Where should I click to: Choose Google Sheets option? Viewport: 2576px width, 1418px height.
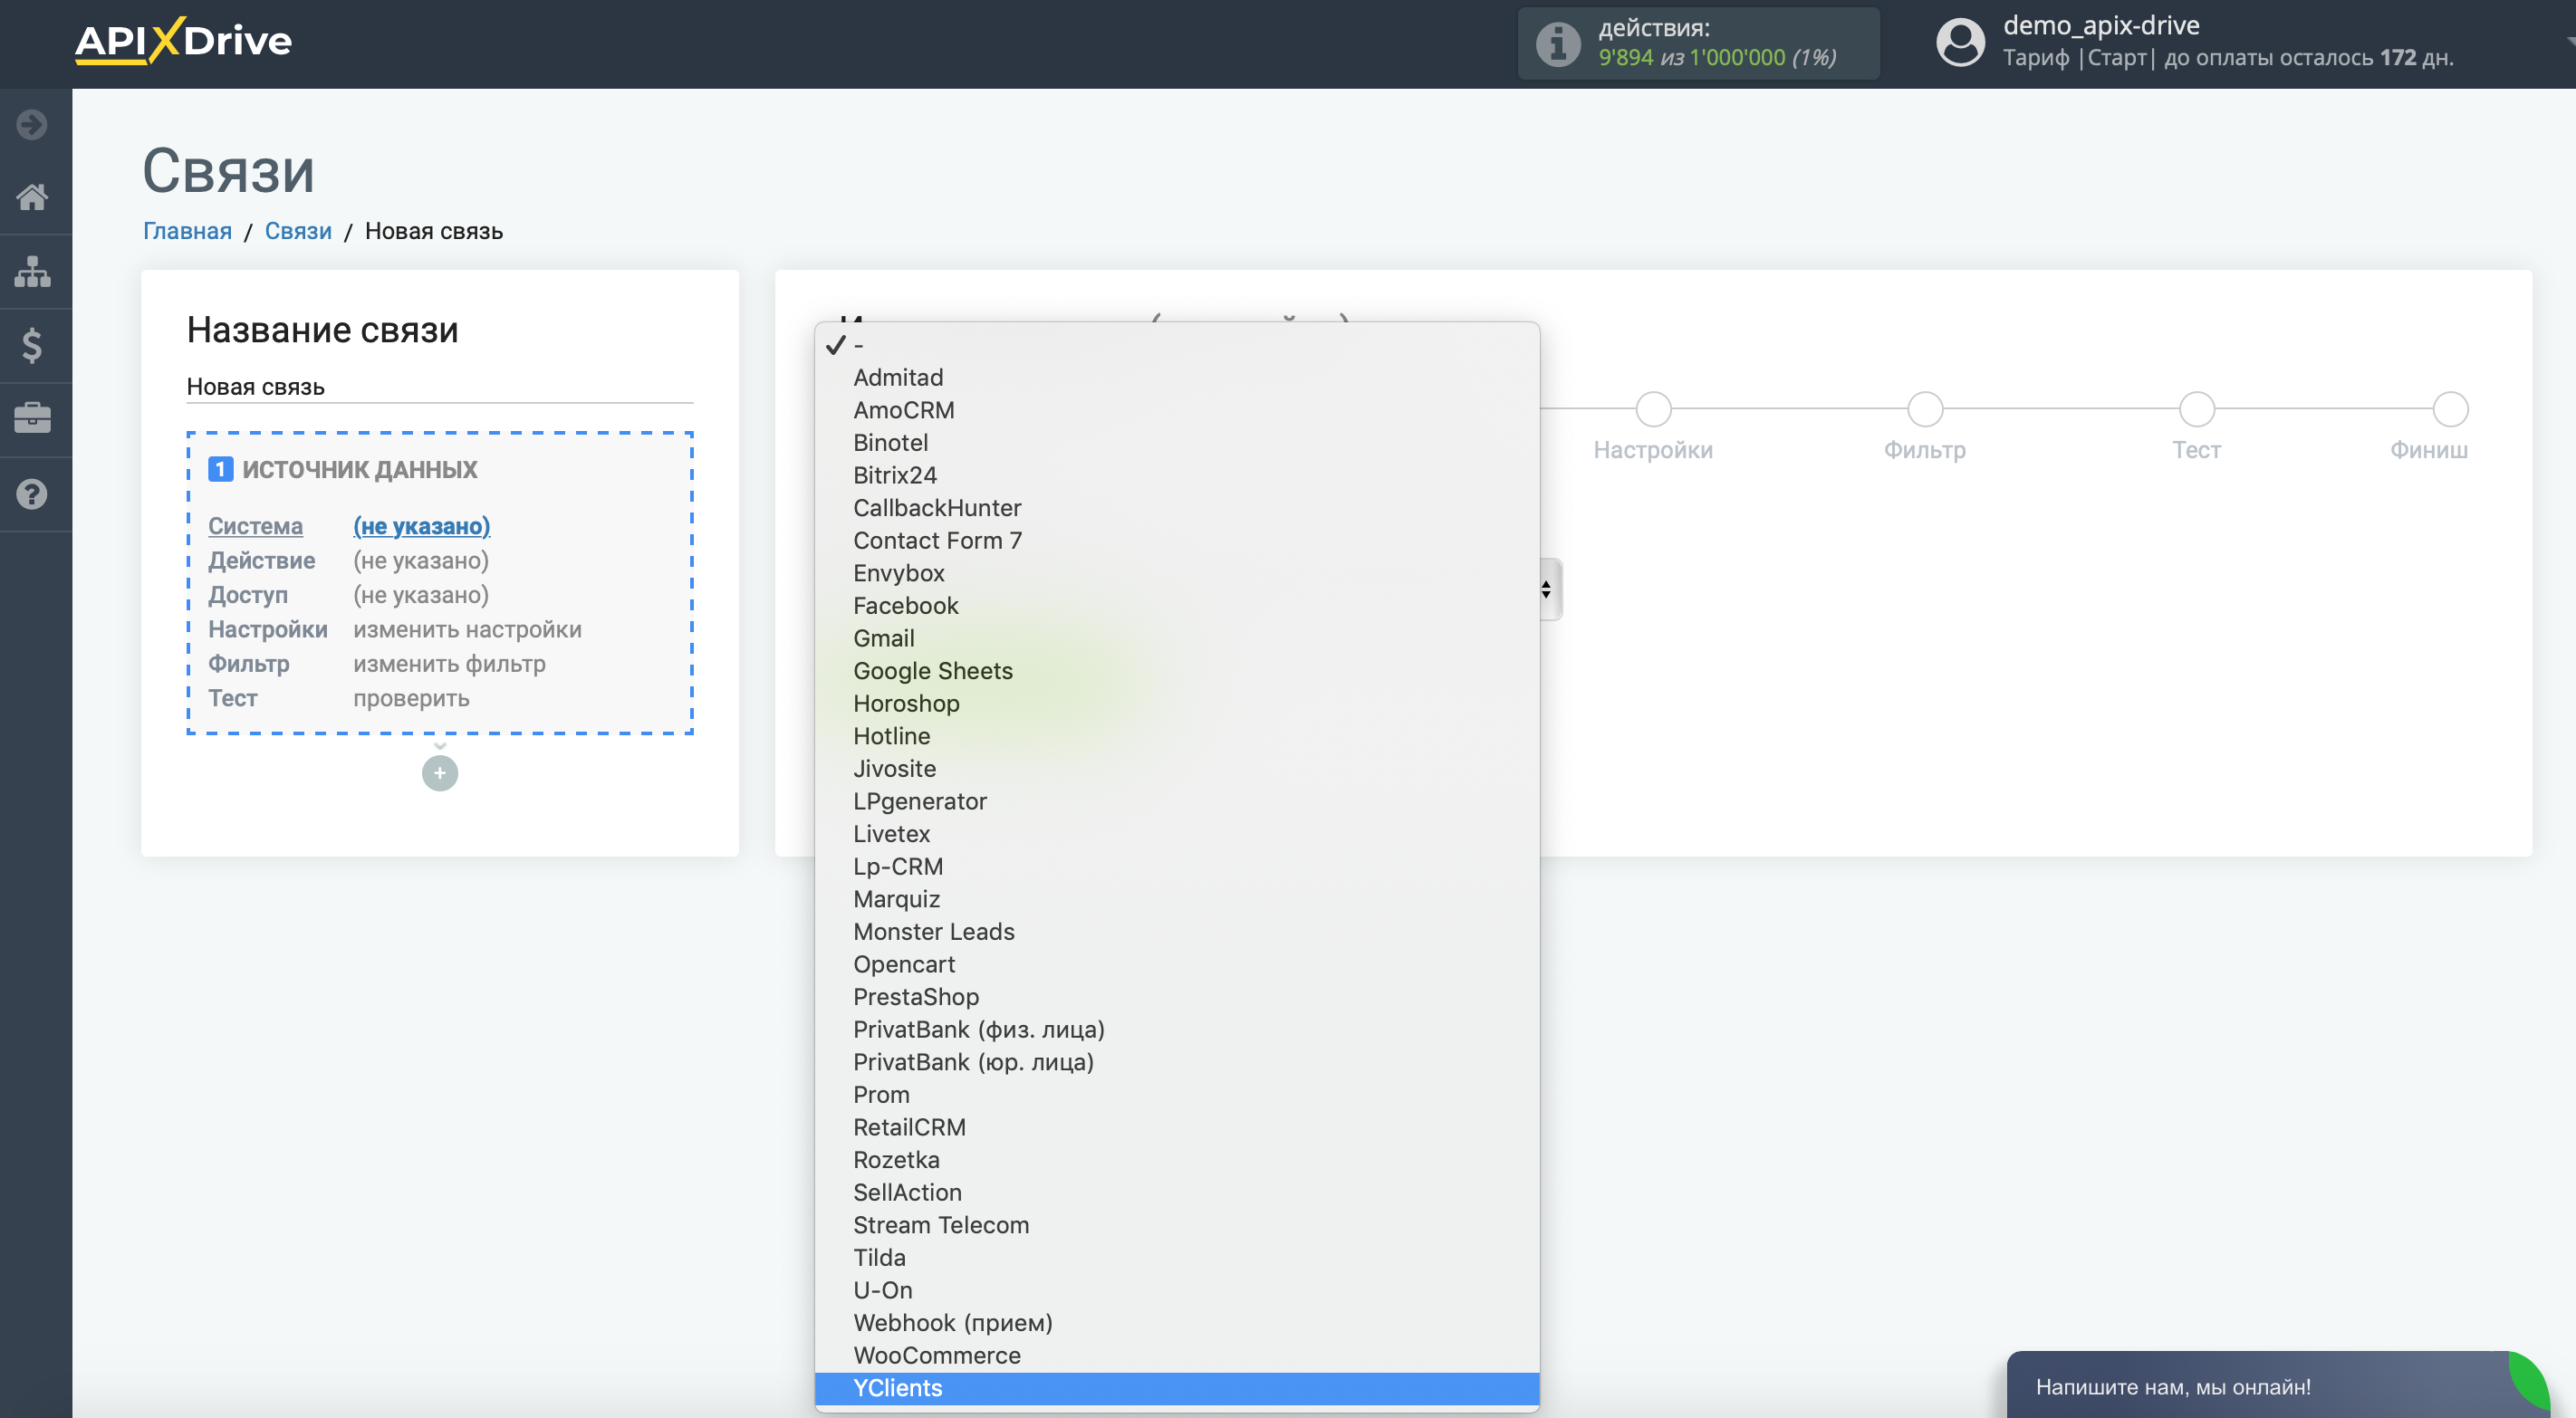pyautogui.click(x=1177, y=672)
